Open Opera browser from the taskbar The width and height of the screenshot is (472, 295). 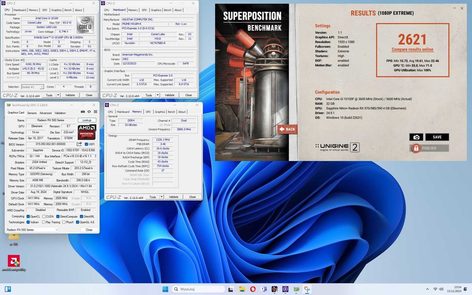(253, 289)
